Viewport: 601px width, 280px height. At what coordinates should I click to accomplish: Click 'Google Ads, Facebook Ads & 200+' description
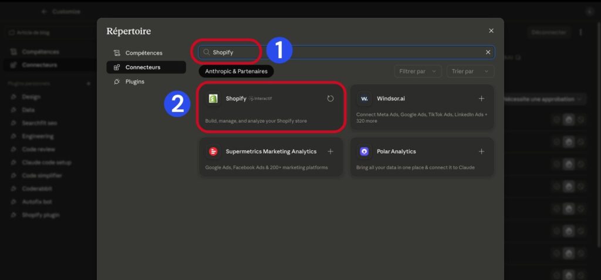pos(266,167)
